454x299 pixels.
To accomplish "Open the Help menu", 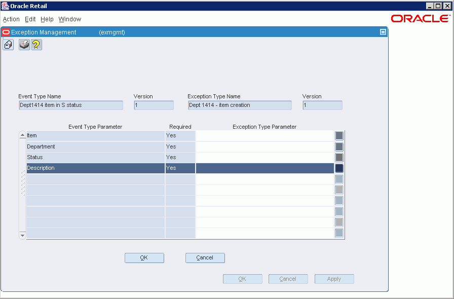I will (x=47, y=19).
